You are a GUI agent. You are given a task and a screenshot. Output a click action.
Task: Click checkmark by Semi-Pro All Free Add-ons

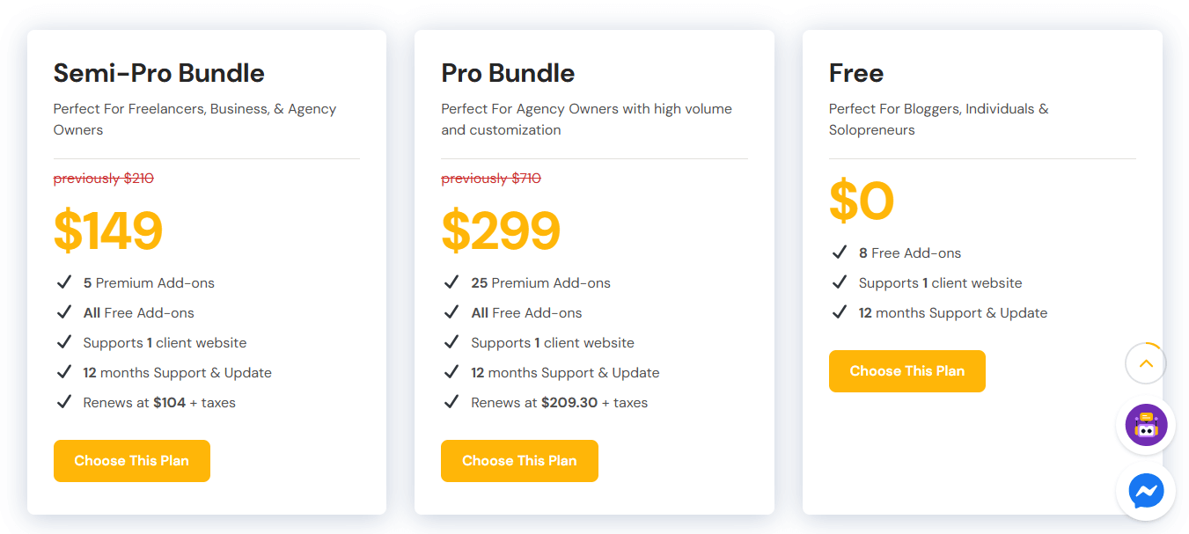coord(63,312)
